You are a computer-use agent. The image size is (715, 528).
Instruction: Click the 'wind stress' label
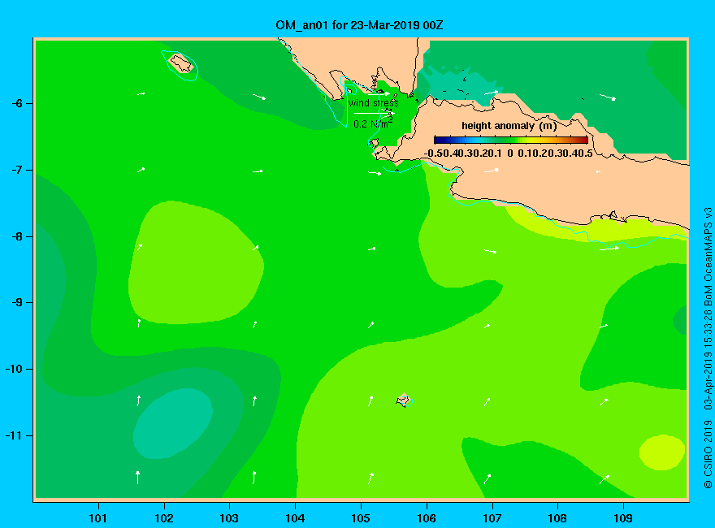click(x=374, y=103)
